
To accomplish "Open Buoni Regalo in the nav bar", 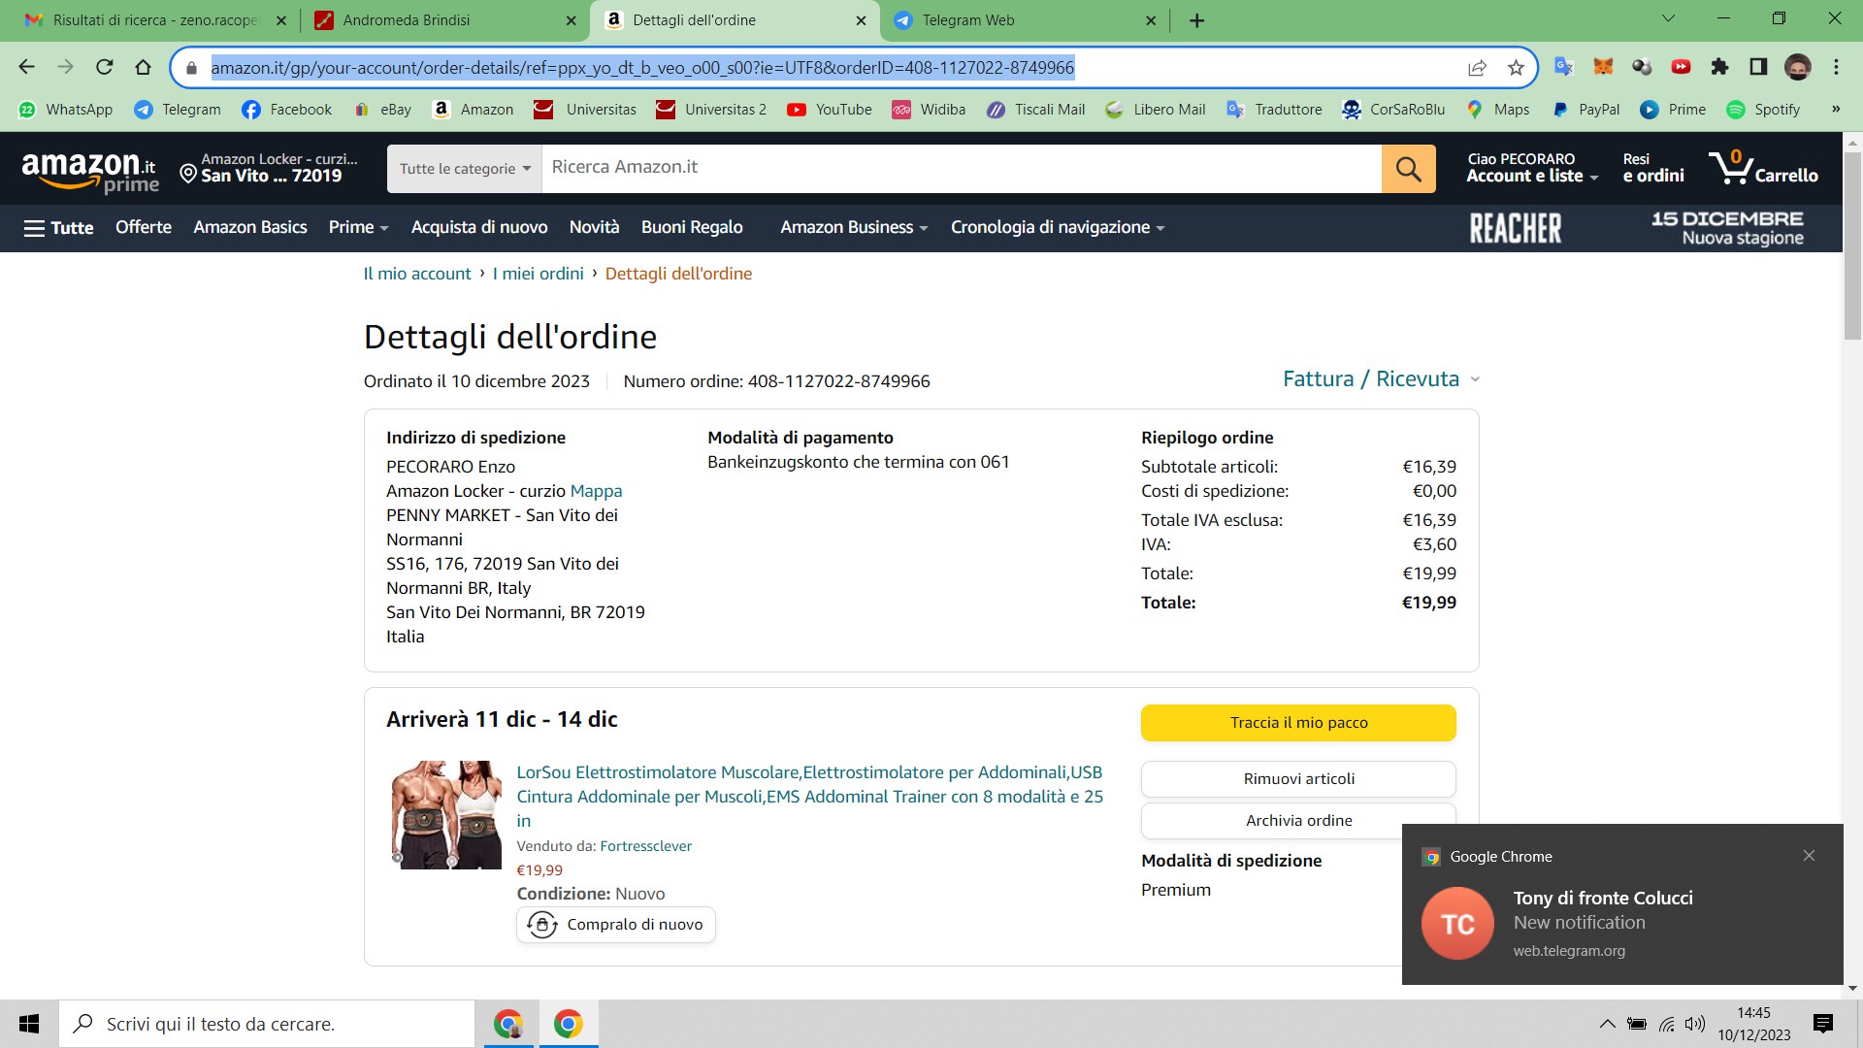I will [x=692, y=227].
